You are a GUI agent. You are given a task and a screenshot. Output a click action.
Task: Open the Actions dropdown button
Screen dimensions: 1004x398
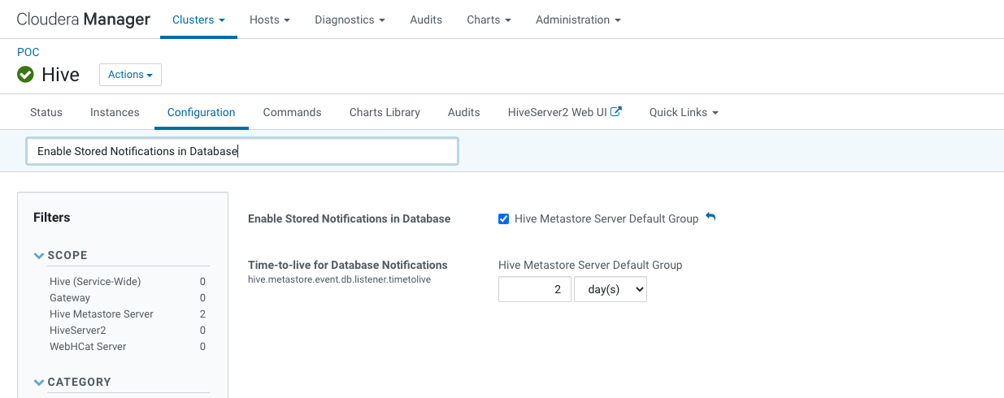coord(130,75)
